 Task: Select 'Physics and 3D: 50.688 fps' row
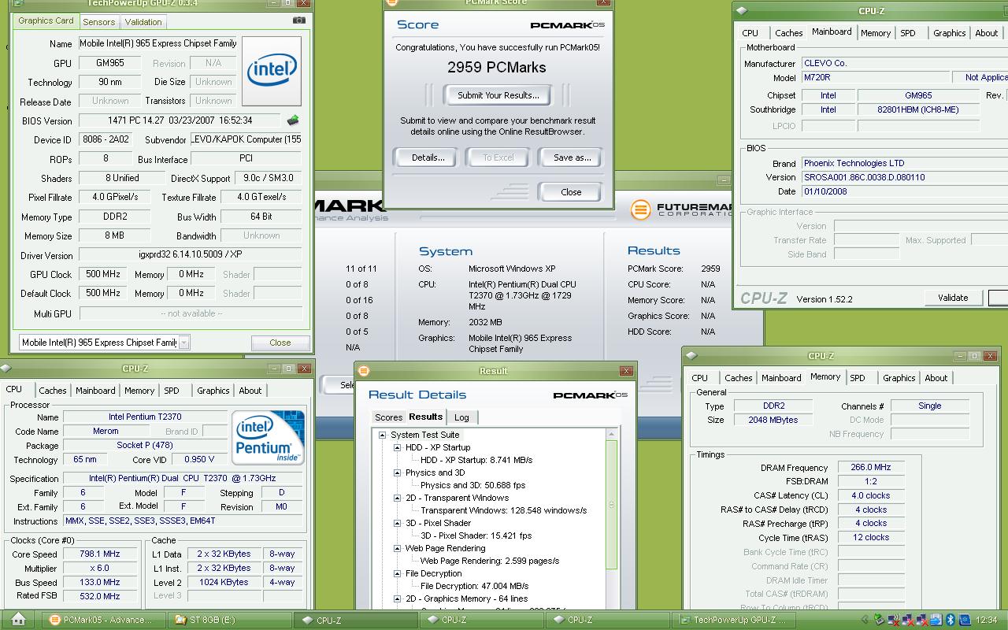tap(473, 485)
